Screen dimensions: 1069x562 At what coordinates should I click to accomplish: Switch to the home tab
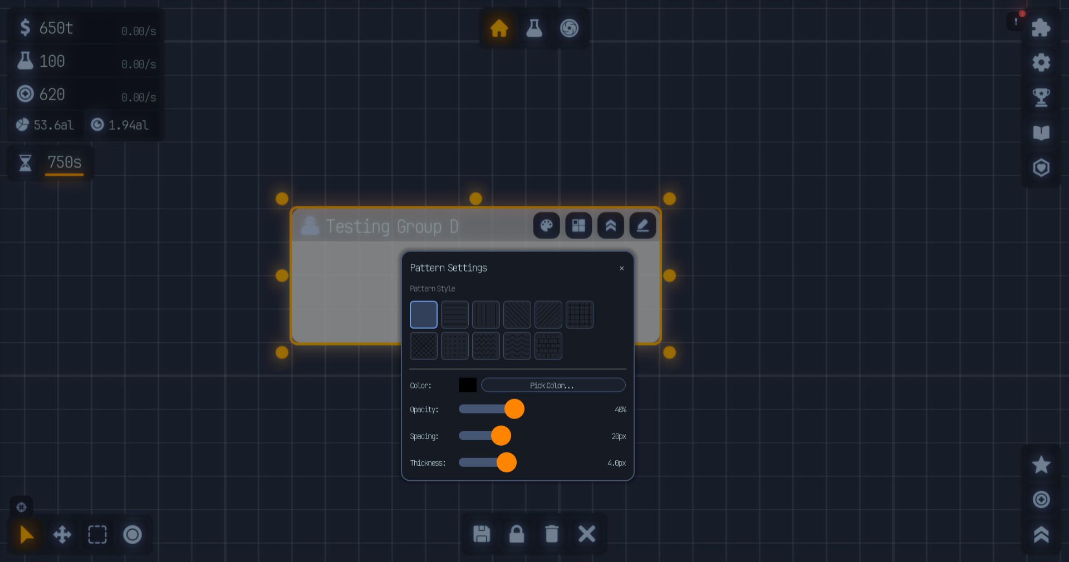pyautogui.click(x=498, y=28)
